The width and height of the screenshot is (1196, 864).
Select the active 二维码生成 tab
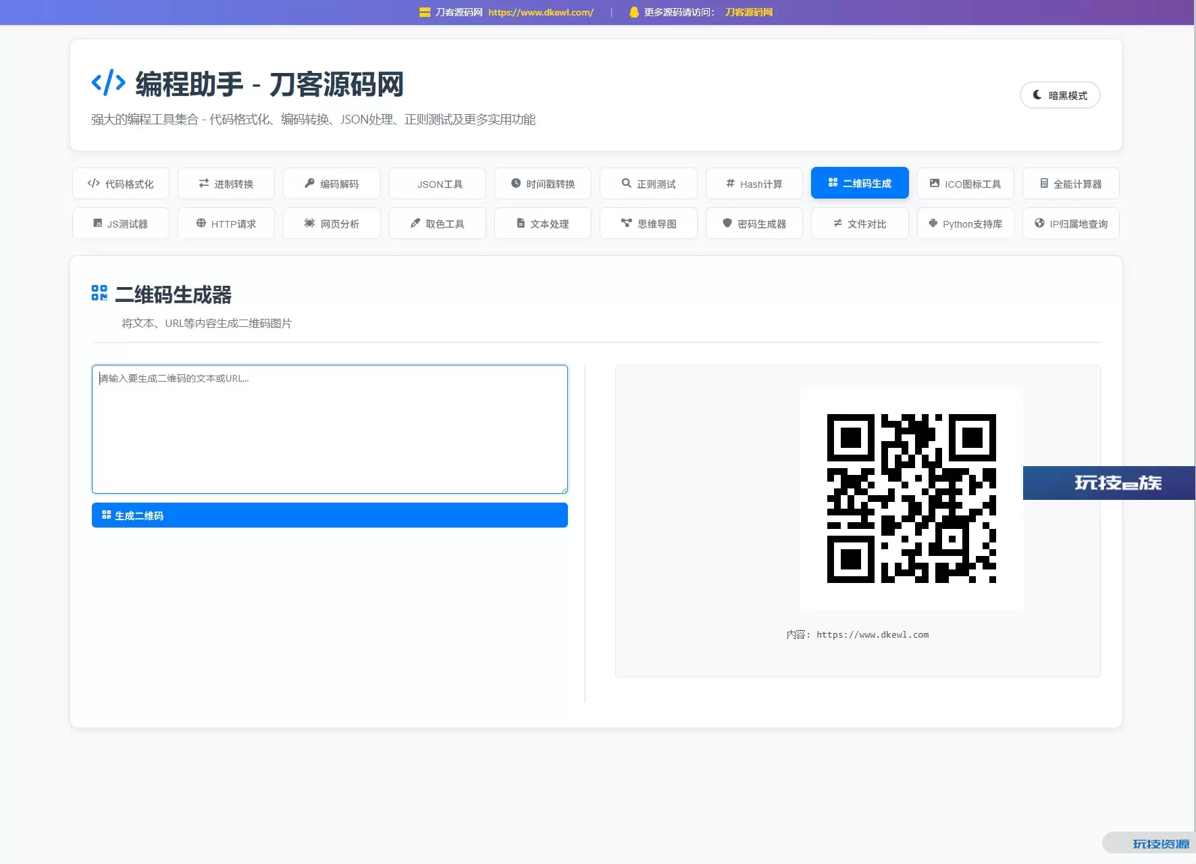pos(860,183)
